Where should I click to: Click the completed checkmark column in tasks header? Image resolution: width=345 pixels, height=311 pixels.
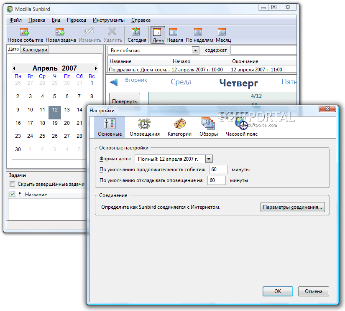12,195
